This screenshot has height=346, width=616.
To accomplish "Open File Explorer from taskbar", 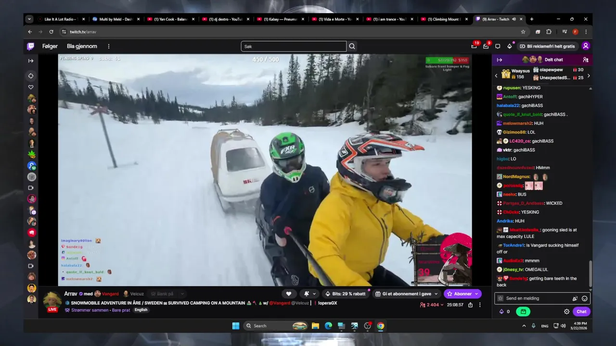I will point(315,326).
